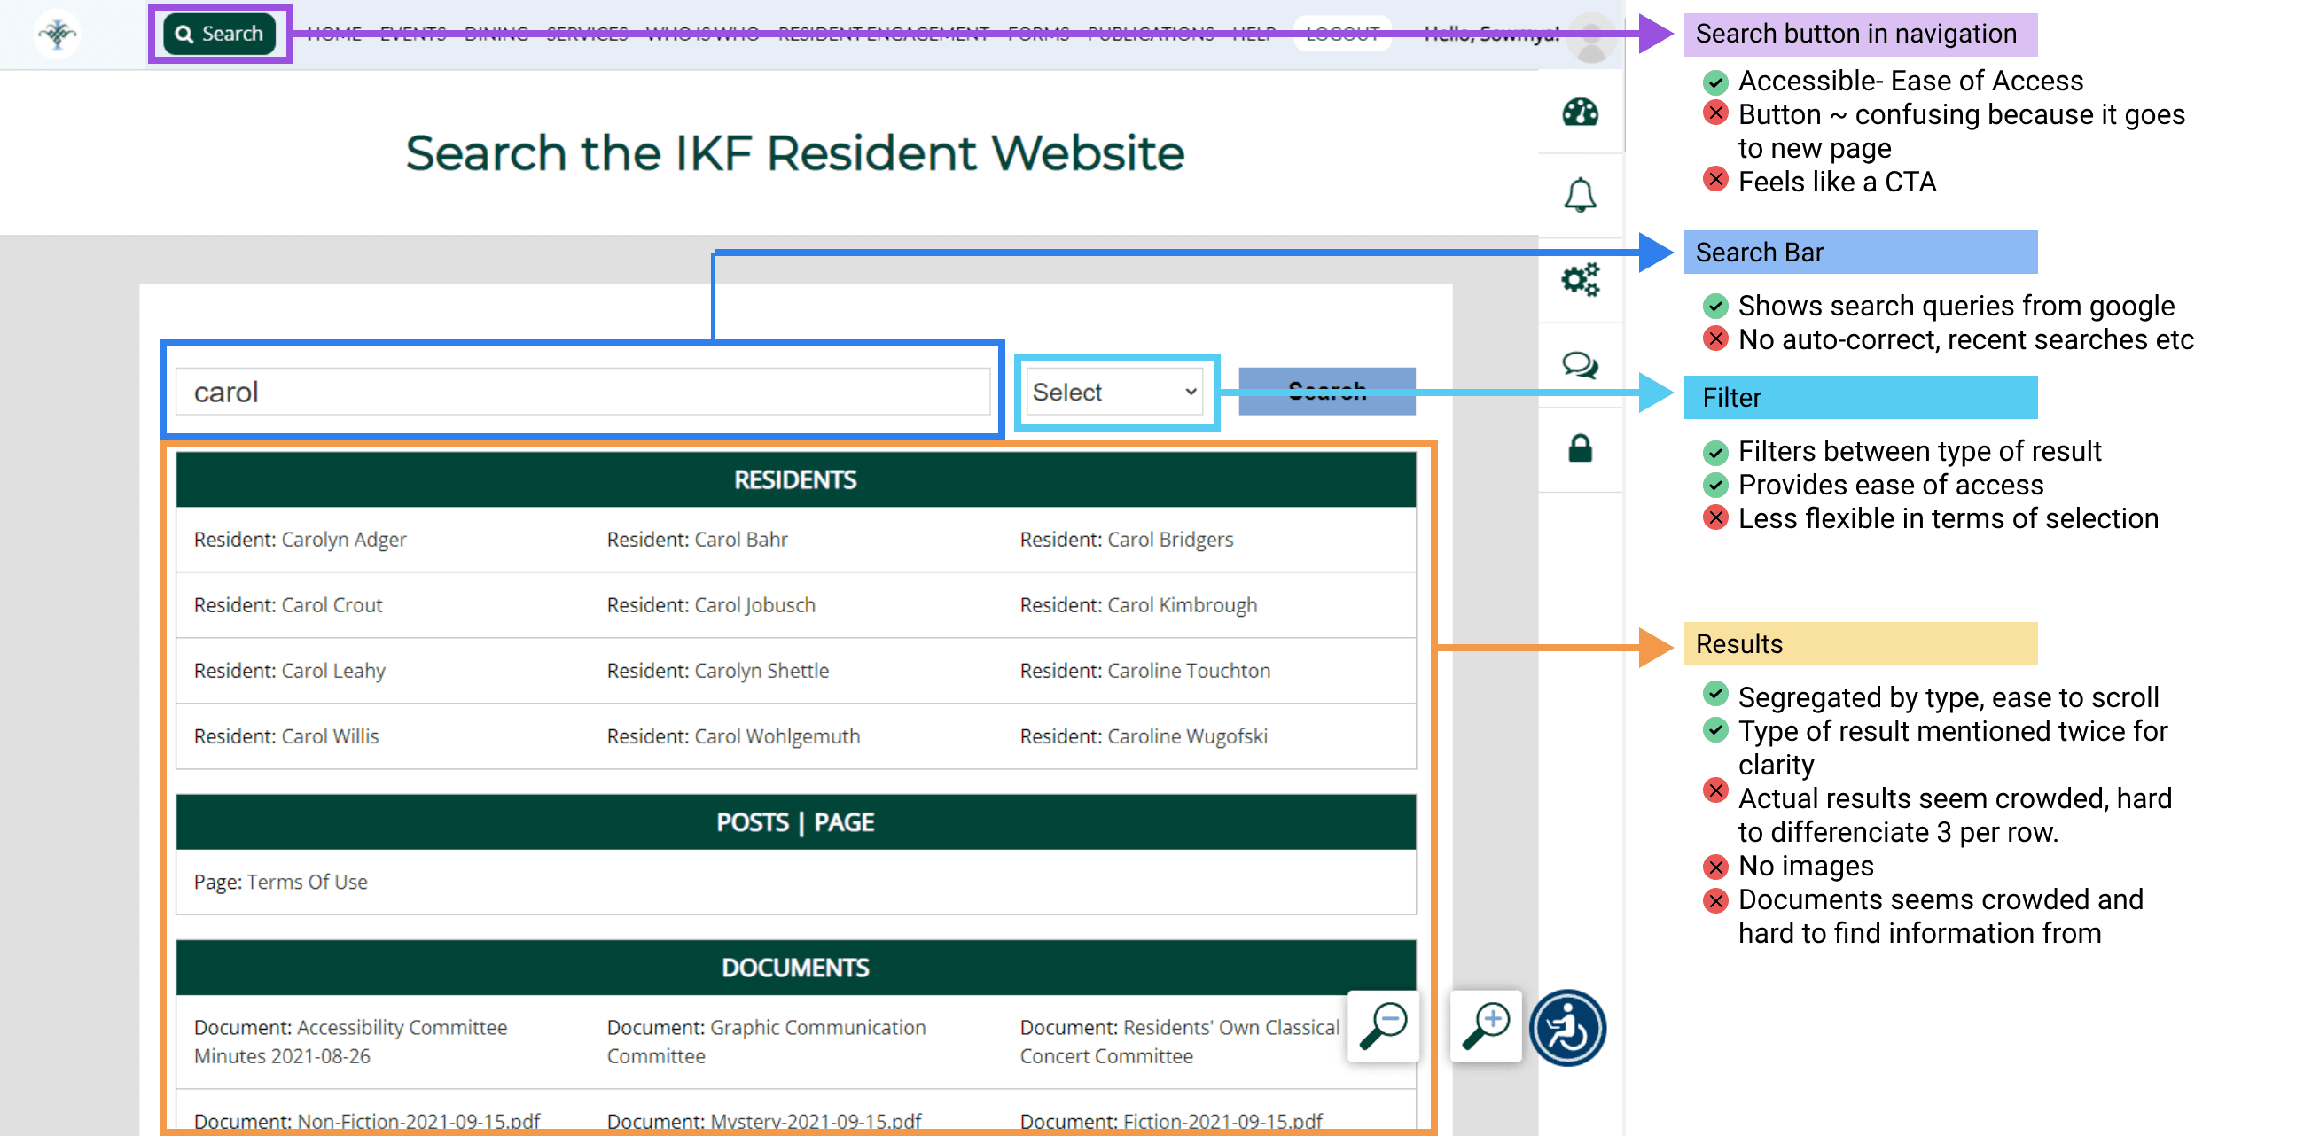Click the user avatar beside Hello greeting
Viewport: 2304px width, 1136px height.
tap(1591, 36)
